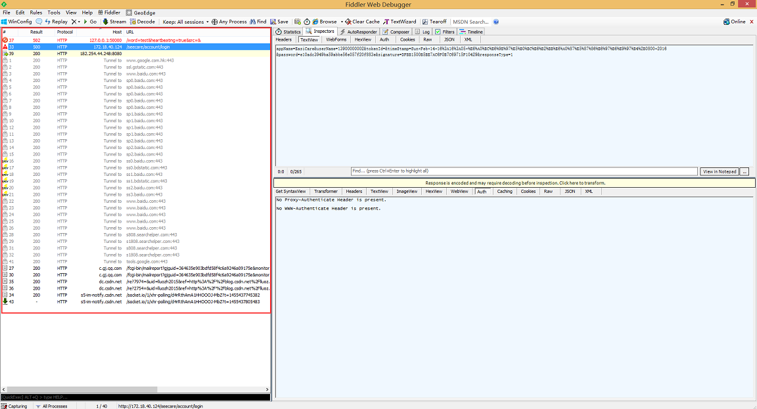Save sessions with the Save button
The image size is (757, 409).
point(279,22)
